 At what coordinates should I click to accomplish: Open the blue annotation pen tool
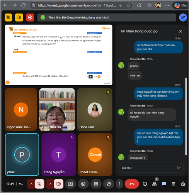[183, 17]
